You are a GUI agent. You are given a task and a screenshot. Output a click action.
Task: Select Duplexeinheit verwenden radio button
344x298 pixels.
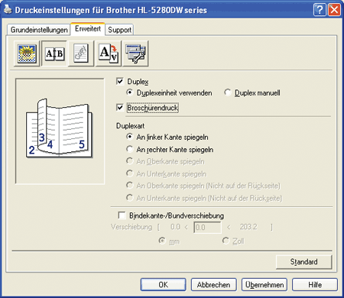click(130, 92)
